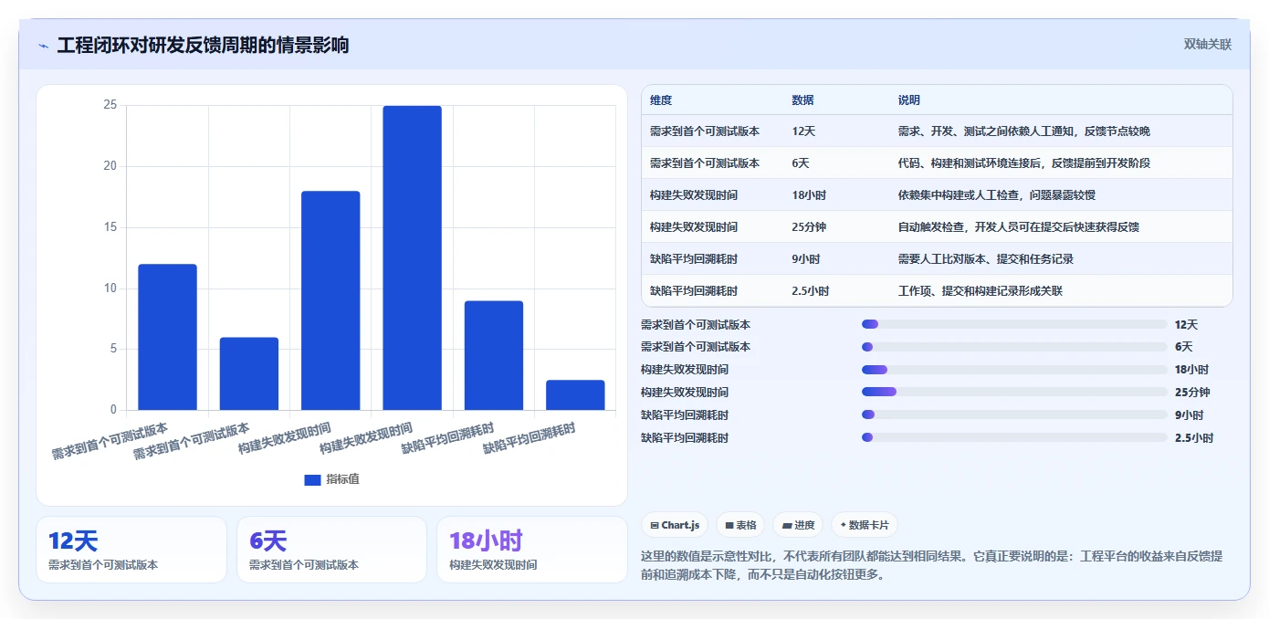This screenshot has height=619, width=1269.
Task: Click the 说明 table column header
Action: click(909, 100)
